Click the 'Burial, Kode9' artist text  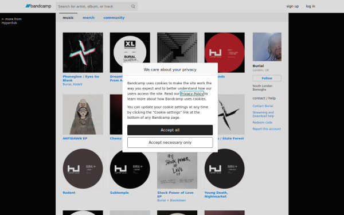(72, 84)
